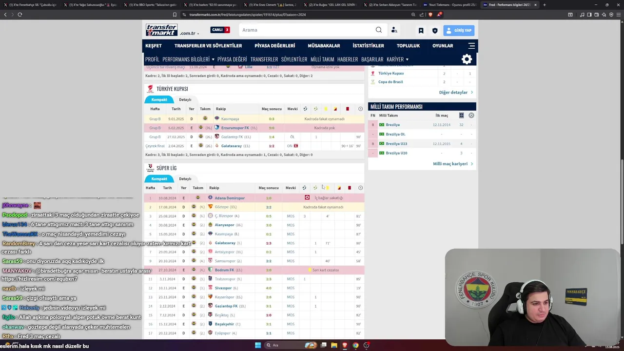The image size is (624, 351).
Task: Click the Türkiye Kupası trophy logo
Action: point(150,89)
